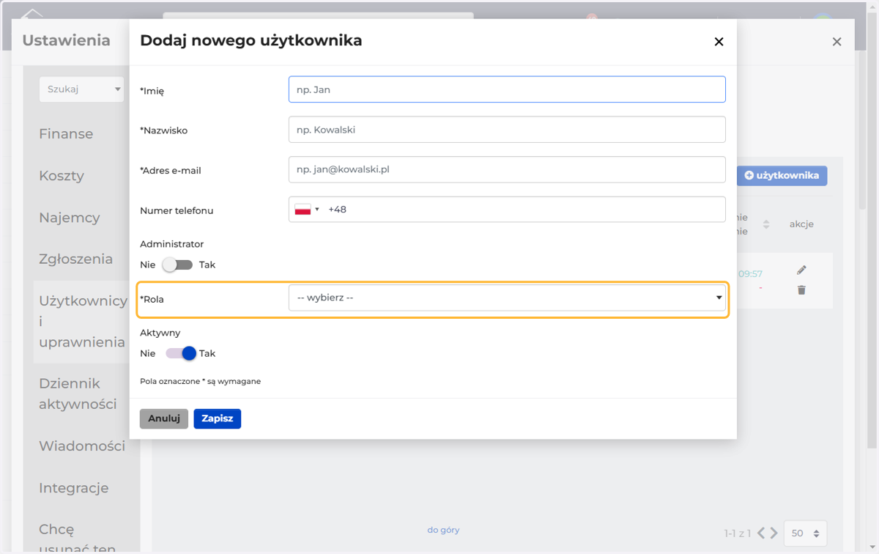
Task: Select Użytkownicy i uprawnienia section
Action: tap(83, 322)
